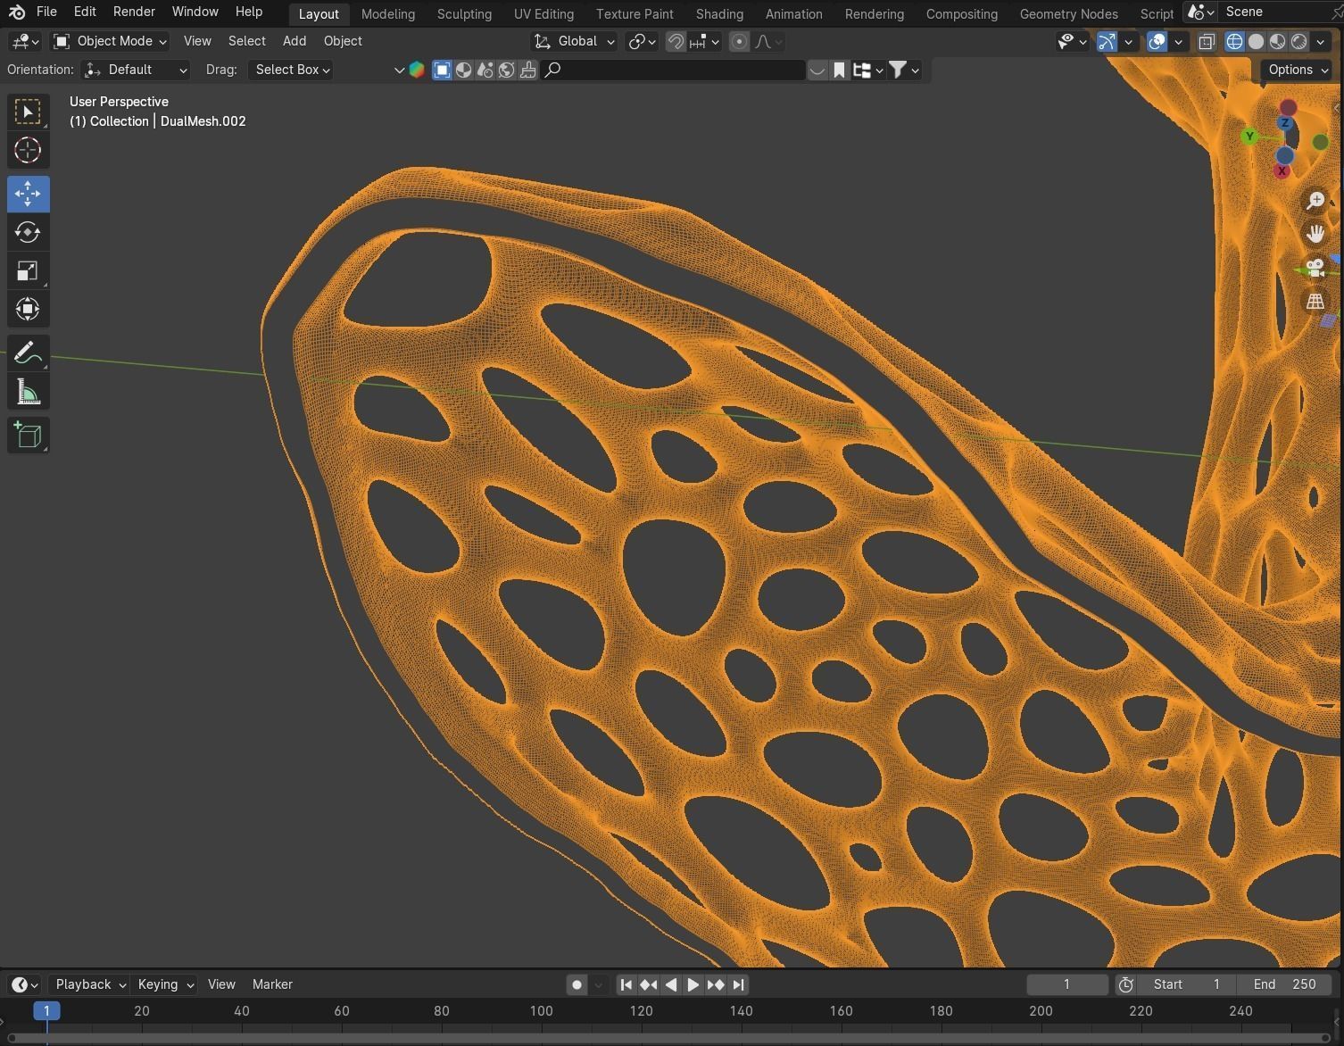The image size is (1344, 1046).
Task: Switch to Solid viewport shading
Action: pos(1257,41)
